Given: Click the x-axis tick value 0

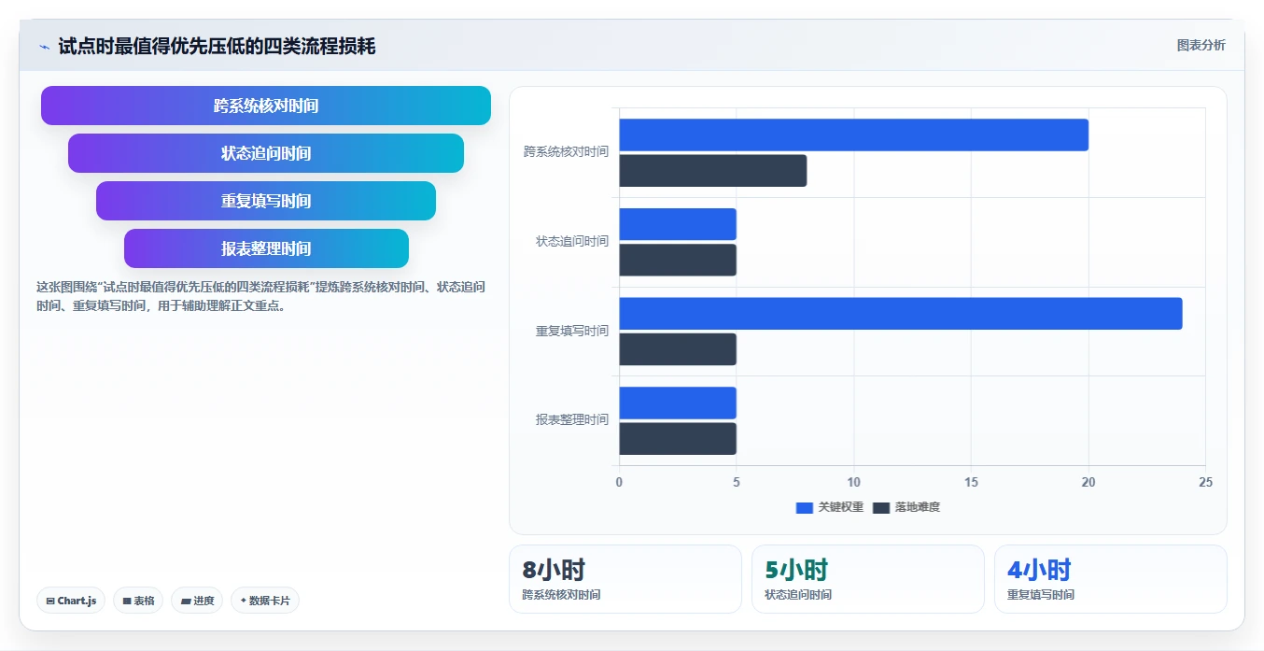Looking at the screenshot, I should click(x=619, y=482).
